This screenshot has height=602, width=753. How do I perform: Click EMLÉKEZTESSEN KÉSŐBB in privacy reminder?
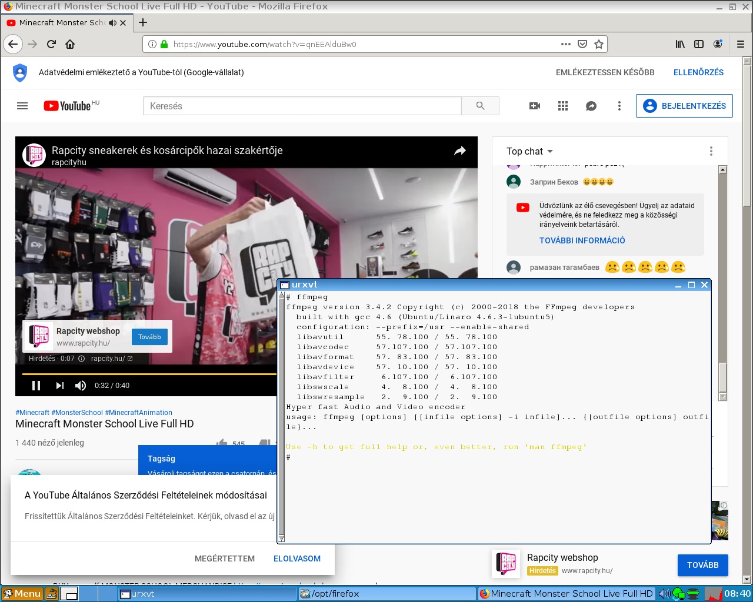click(x=605, y=72)
